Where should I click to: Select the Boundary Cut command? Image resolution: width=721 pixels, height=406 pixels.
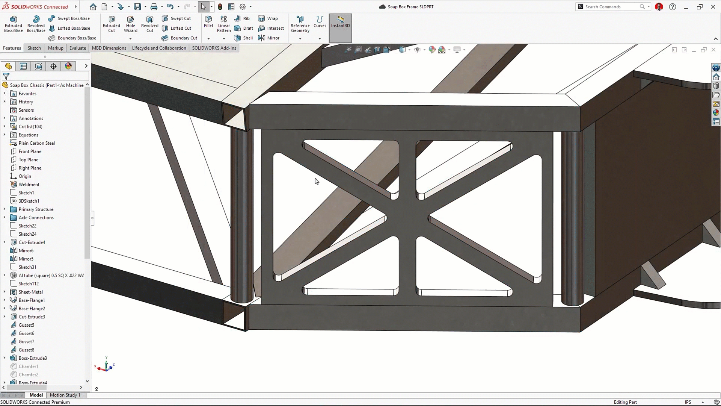coord(179,38)
